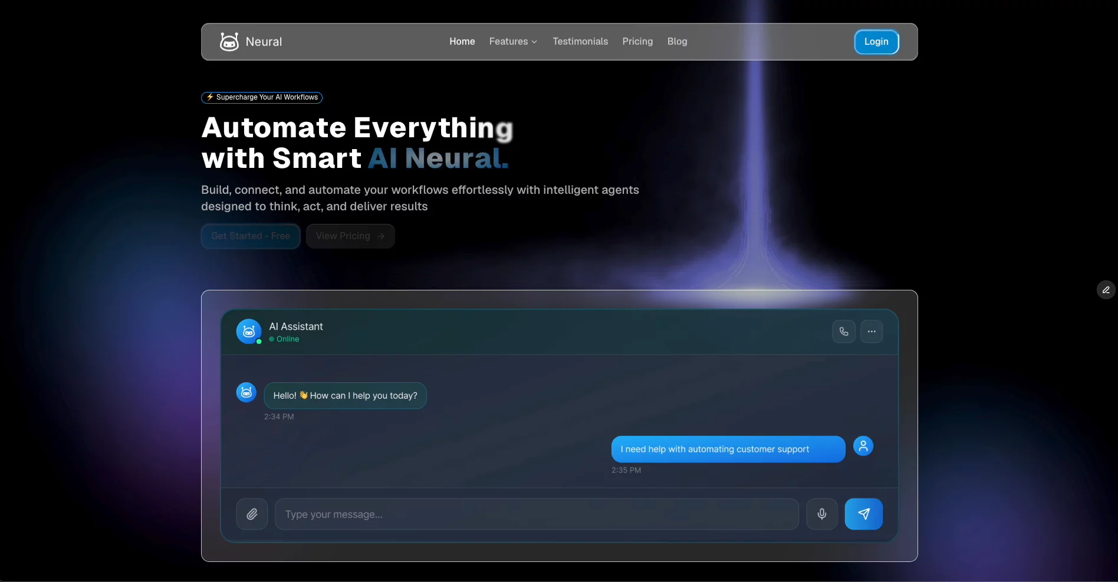Viewport: 1118px width, 582px height.
Task: Click the Login button
Action: [x=876, y=42]
